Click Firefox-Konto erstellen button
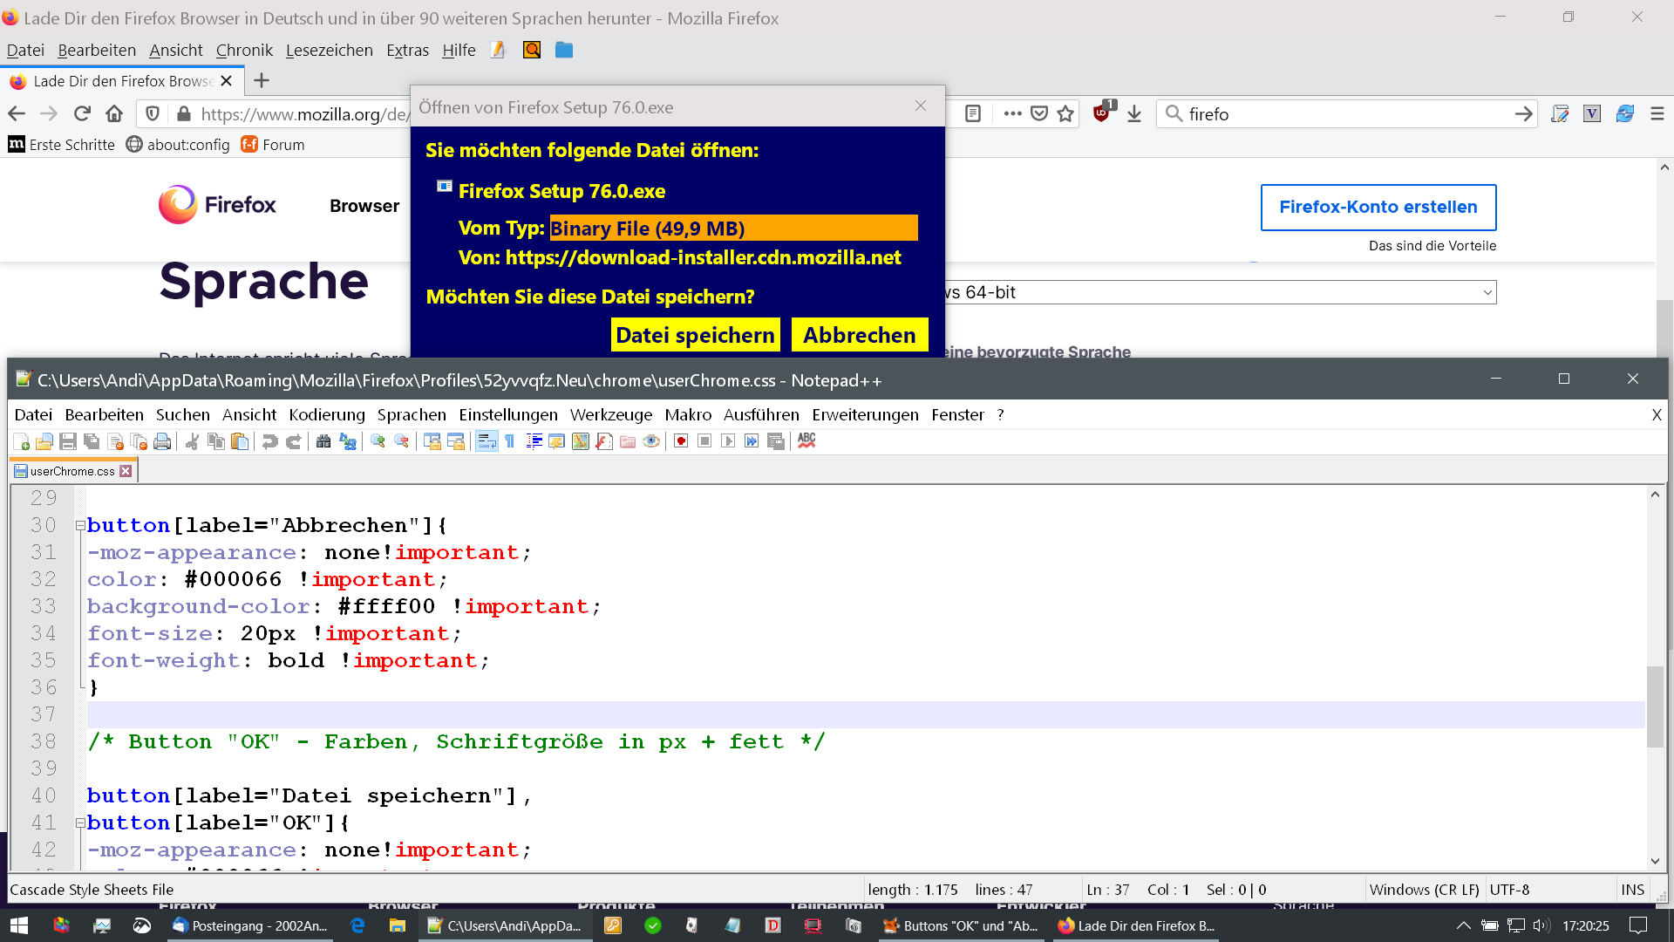 [1378, 208]
